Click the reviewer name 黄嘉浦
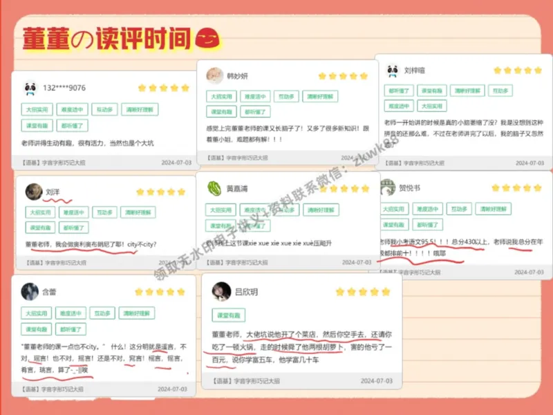The width and height of the screenshot is (553, 415). pyautogui.click(x=237, y=189)
